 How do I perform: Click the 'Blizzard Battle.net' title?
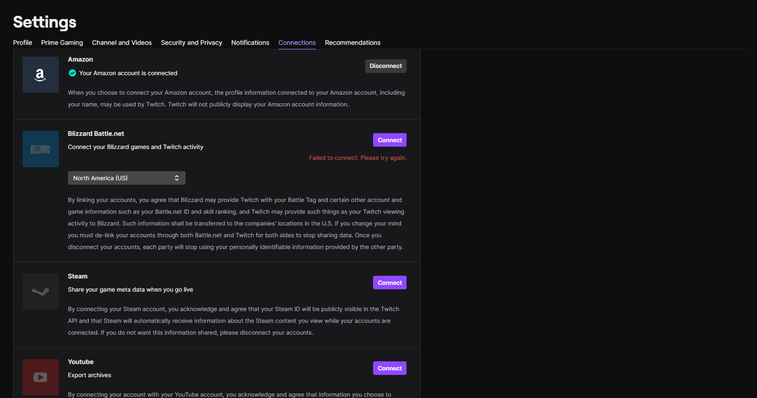pos(96,134)
